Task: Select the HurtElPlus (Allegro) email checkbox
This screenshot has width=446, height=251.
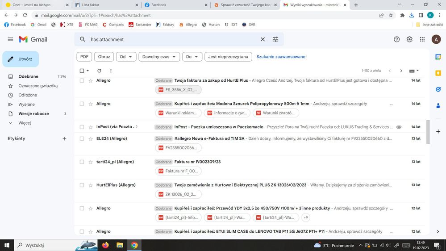Action: 82,185
